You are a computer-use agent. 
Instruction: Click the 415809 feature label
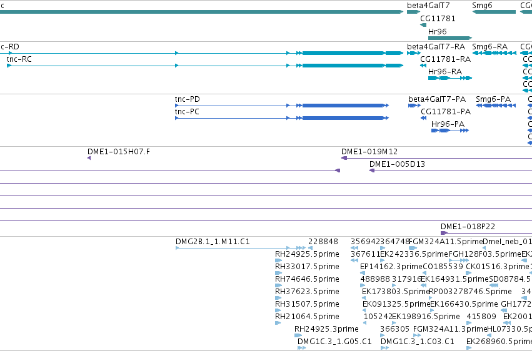[x=481, y=317]
